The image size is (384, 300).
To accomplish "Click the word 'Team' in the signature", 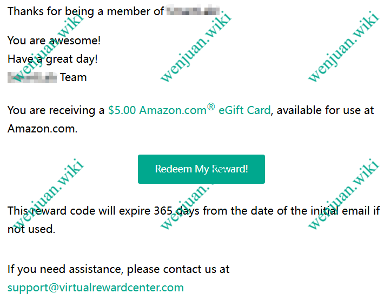I will (x=74, y=78).
